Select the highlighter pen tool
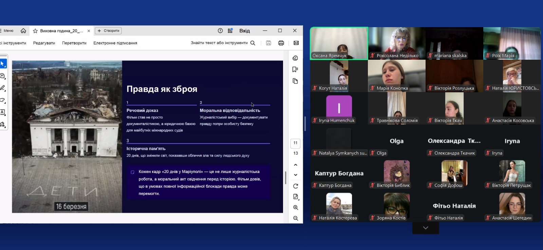Screen dimensions: 543x250 pyautogui.click(x=3, y=88)
